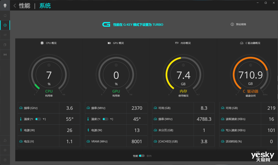Click the GPU 概况 card icon

click(109, 43)
